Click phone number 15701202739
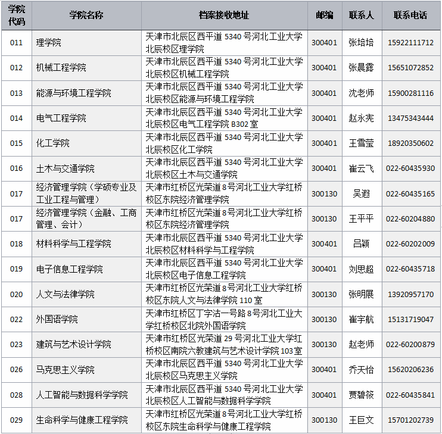Image resolution: width=442 pixels, height=434 pixels. (410, 420)
